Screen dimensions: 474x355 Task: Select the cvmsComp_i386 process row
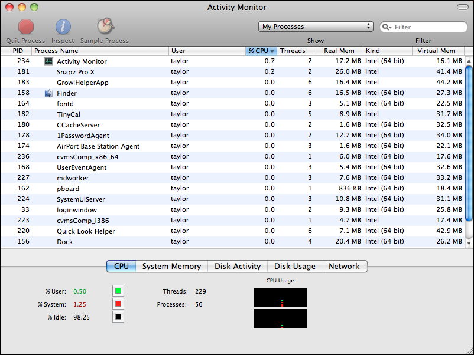click(232, 221)
